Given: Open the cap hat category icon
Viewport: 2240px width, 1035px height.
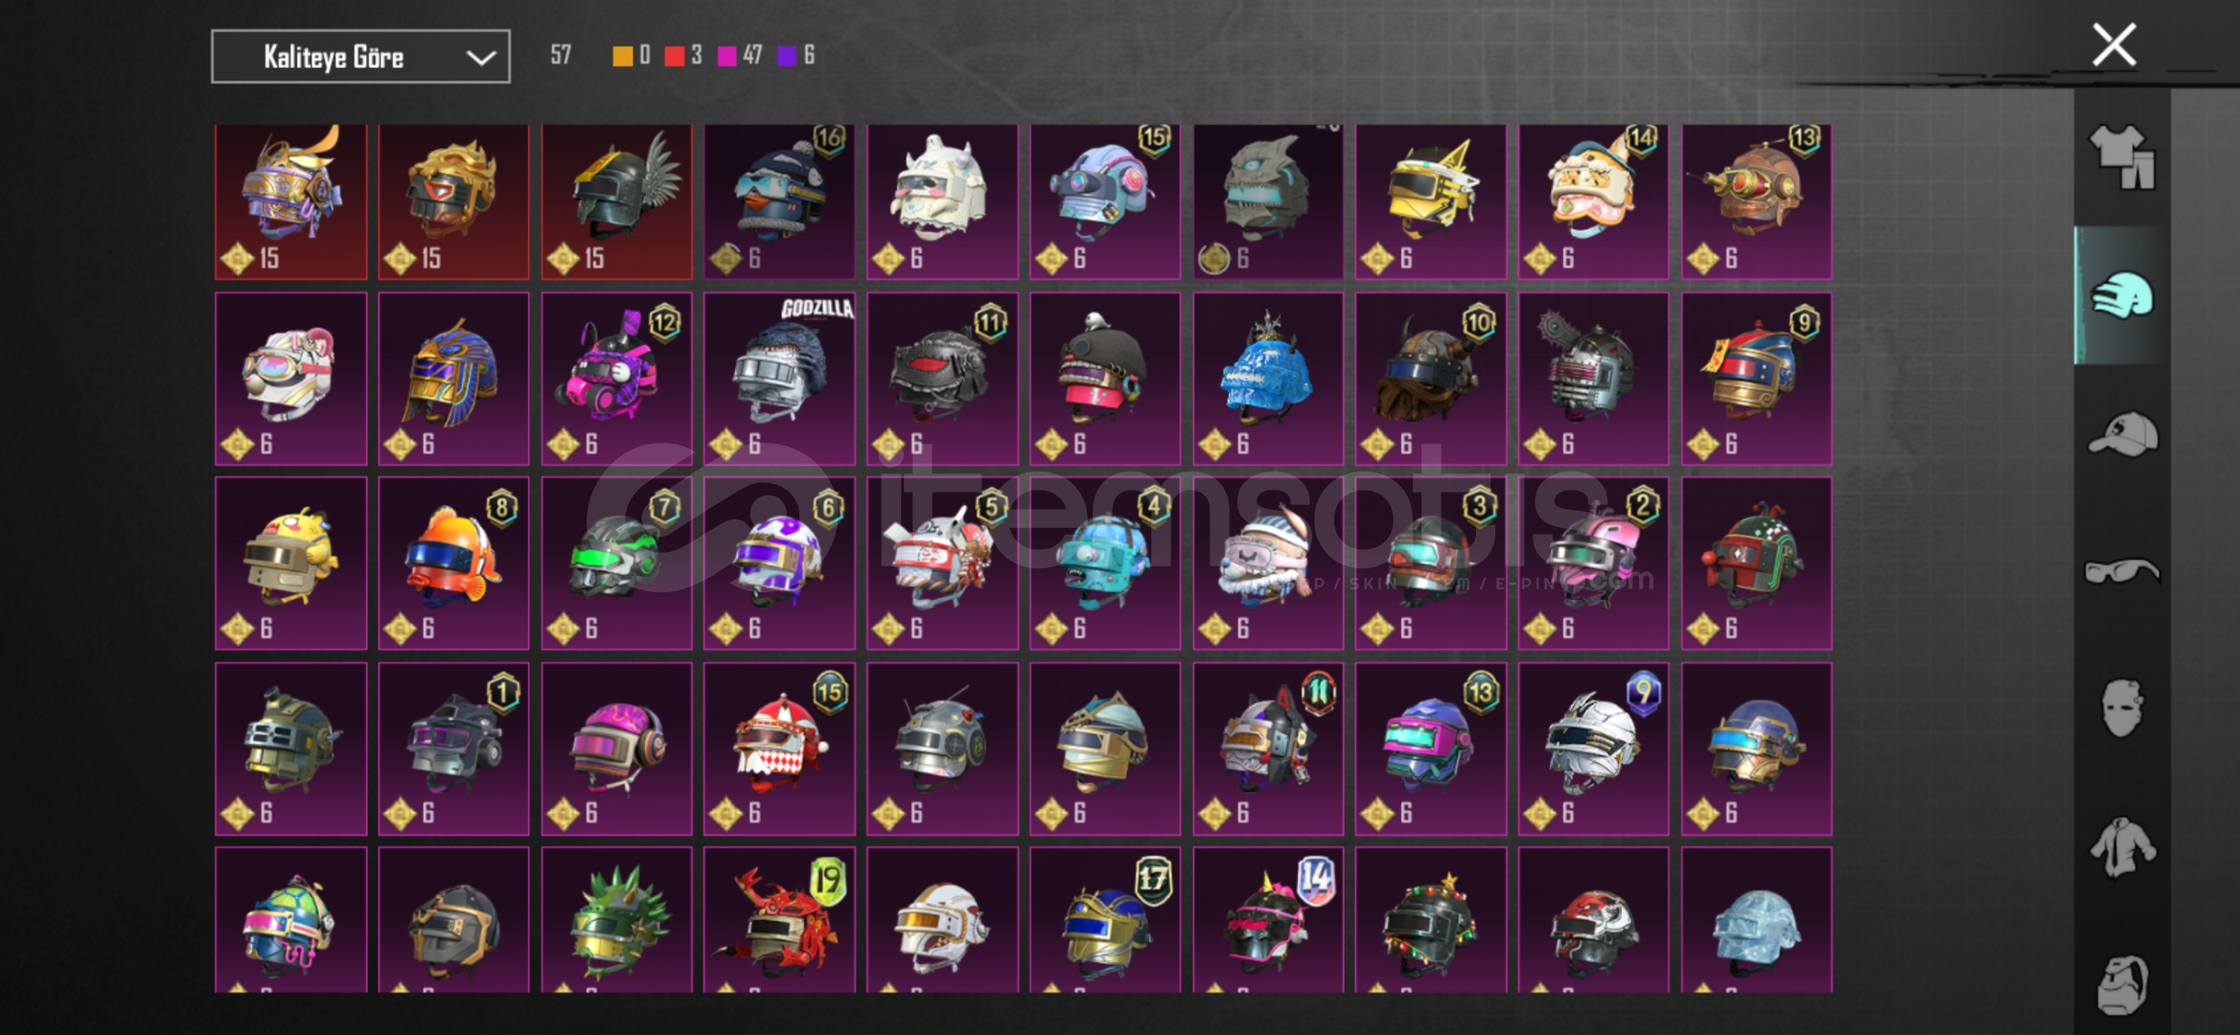Looking at the screenshot, I should pos(2122,434).
